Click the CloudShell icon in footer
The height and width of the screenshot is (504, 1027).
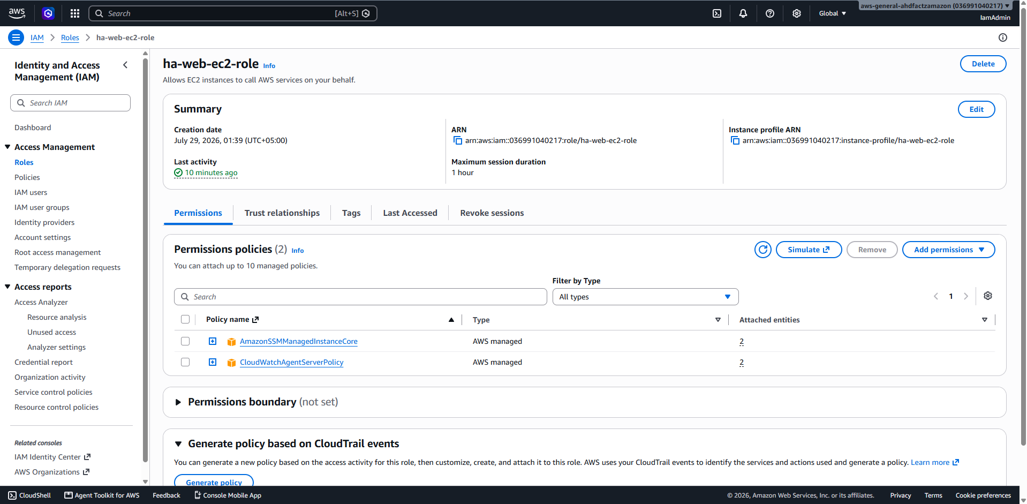tap(12, 495)
